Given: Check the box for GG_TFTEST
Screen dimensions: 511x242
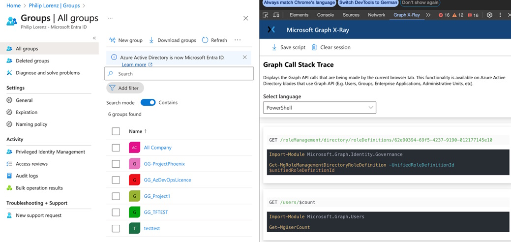Looking at the screenshot, I should (x=116, y=212).
